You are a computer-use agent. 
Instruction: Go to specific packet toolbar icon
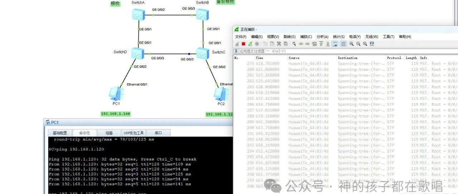click(x=314, y=44)
